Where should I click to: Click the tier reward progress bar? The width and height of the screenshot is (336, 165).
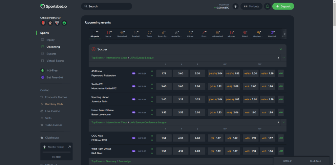pos(56,152)
